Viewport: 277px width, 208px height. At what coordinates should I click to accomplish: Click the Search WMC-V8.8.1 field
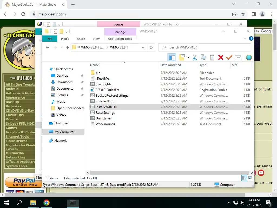(x=205, y=47)
